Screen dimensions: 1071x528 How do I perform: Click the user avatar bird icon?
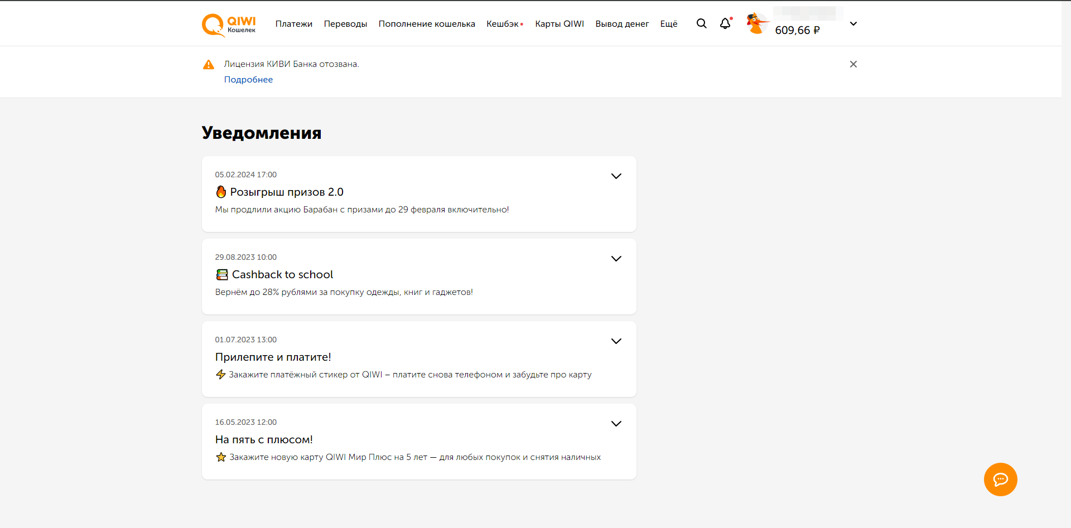[x=758, y=23]
